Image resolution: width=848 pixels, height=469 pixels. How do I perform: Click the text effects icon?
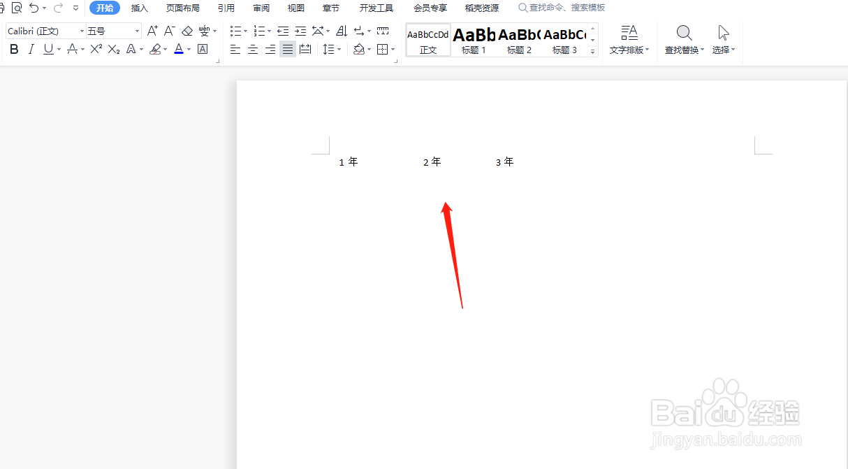pyautogui.click(x=131, y=49)
